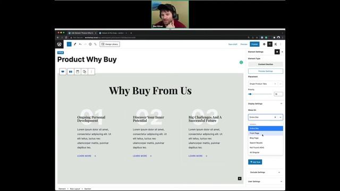Select Row Layout in breadcrumb

[x=75, y=189]
